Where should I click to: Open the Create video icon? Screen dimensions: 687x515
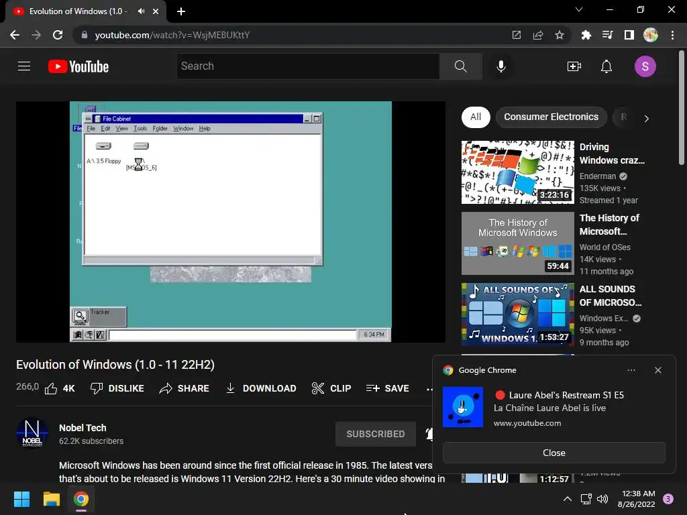(574, 66)
